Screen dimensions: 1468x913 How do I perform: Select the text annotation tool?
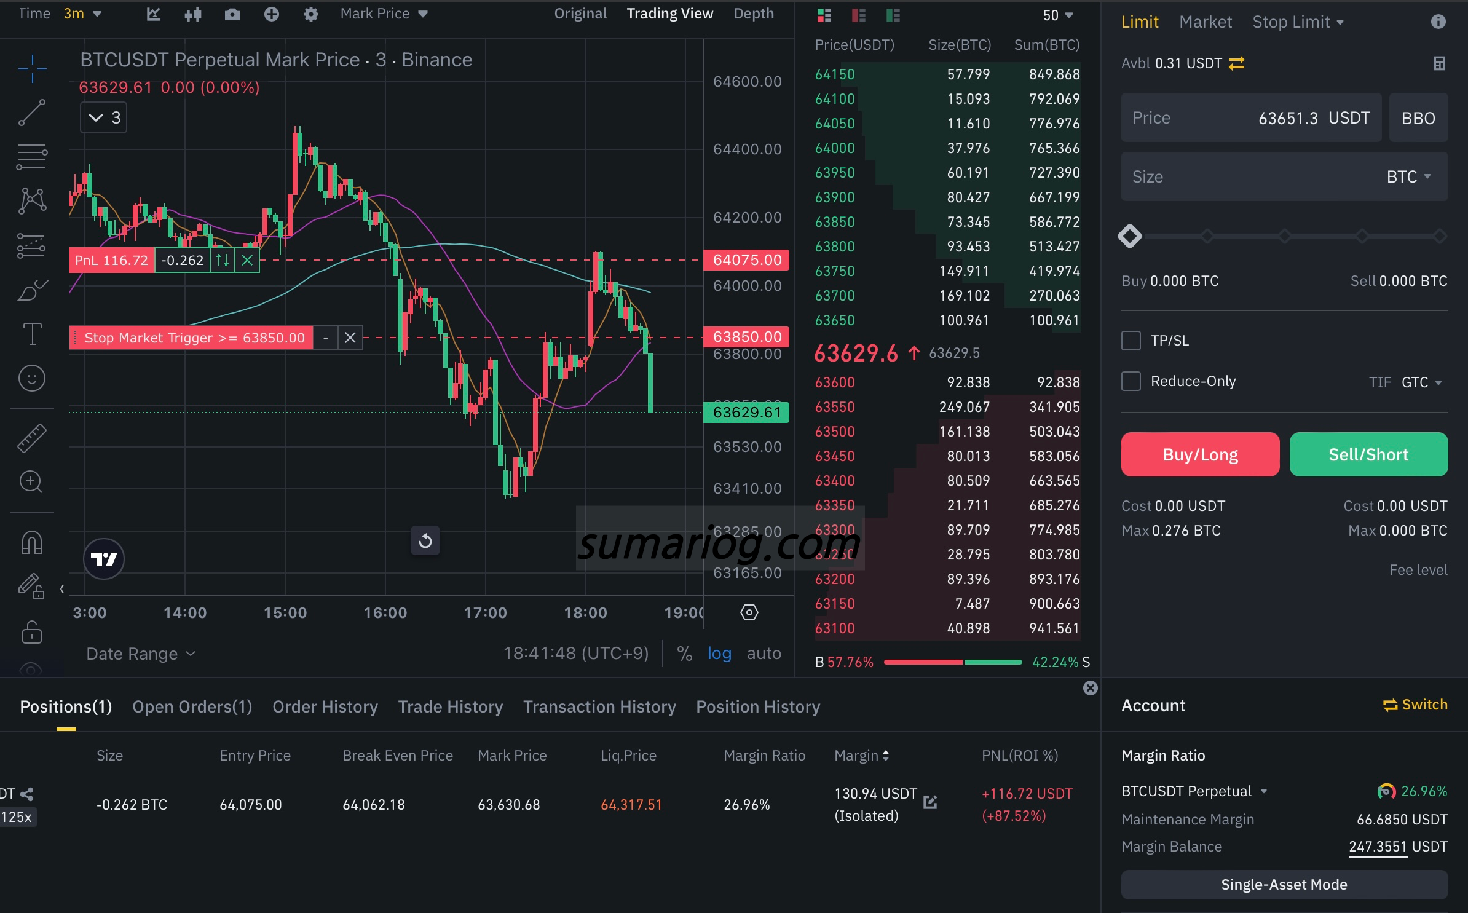point(32,333)
